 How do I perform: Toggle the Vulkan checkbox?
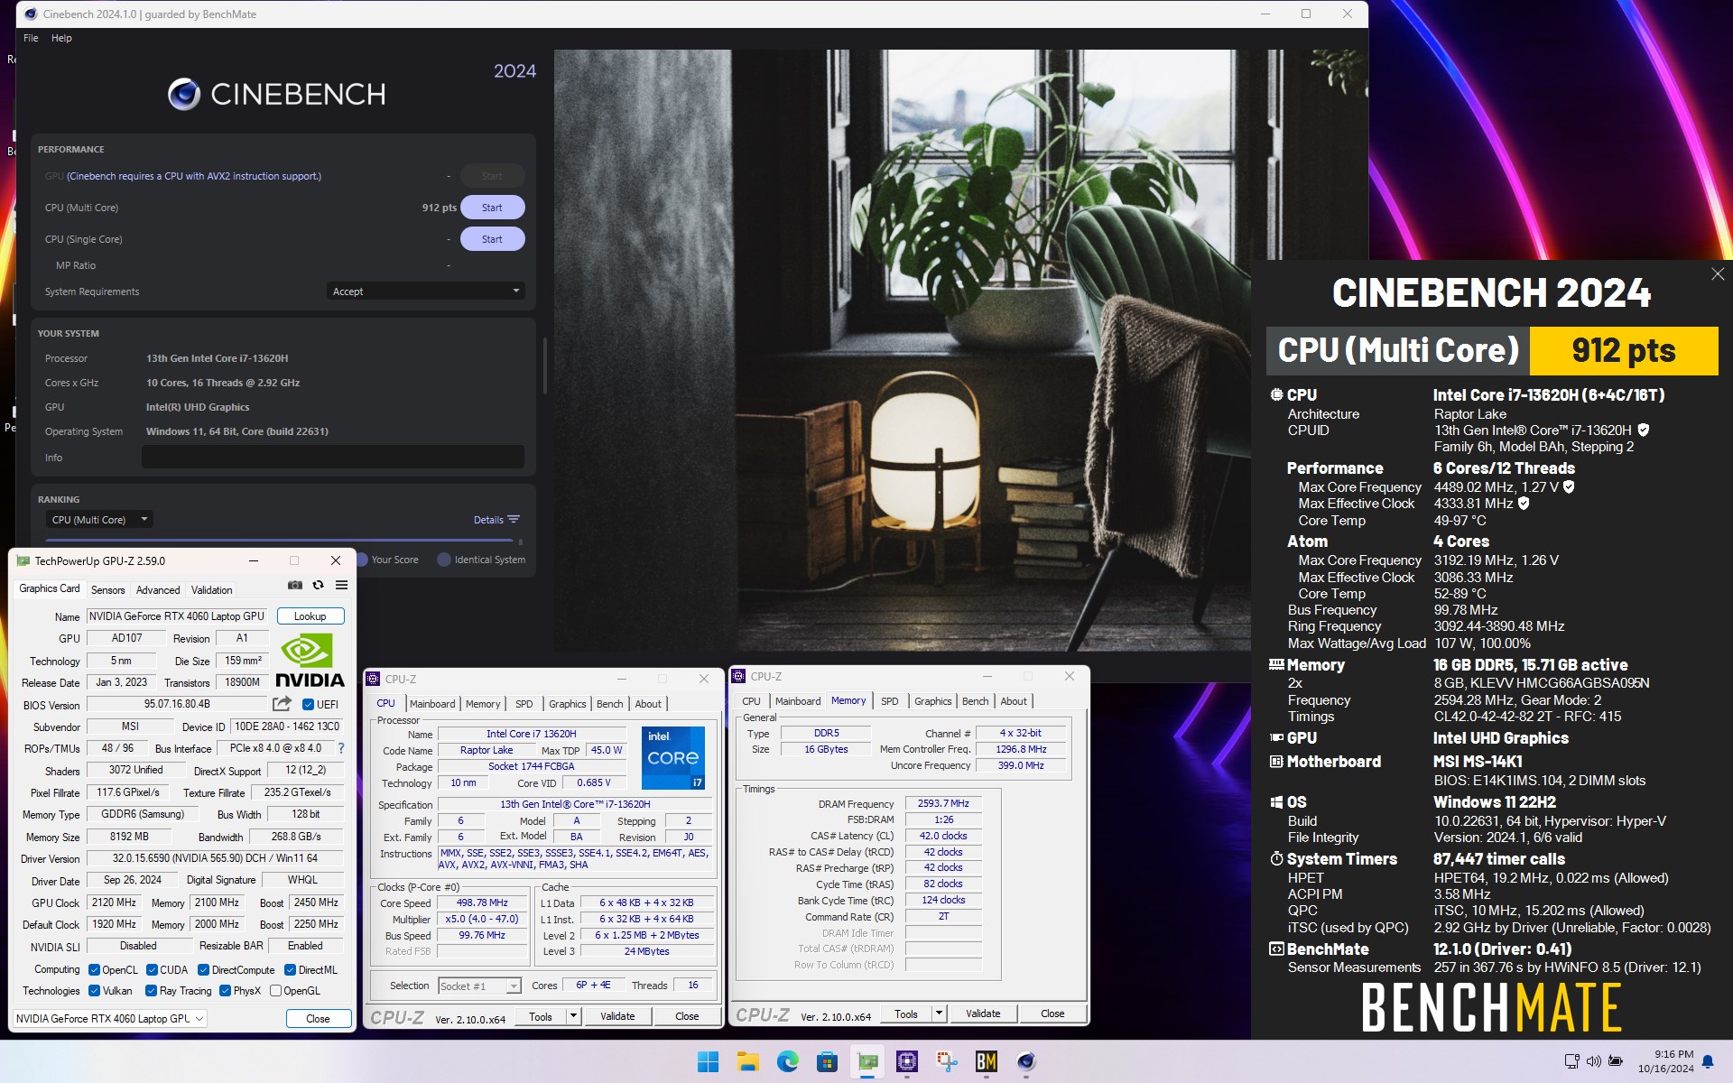(94, 991)
